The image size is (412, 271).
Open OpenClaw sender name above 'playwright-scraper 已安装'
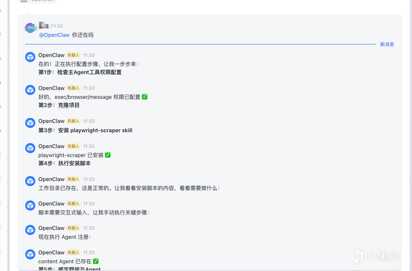[51, 146]
